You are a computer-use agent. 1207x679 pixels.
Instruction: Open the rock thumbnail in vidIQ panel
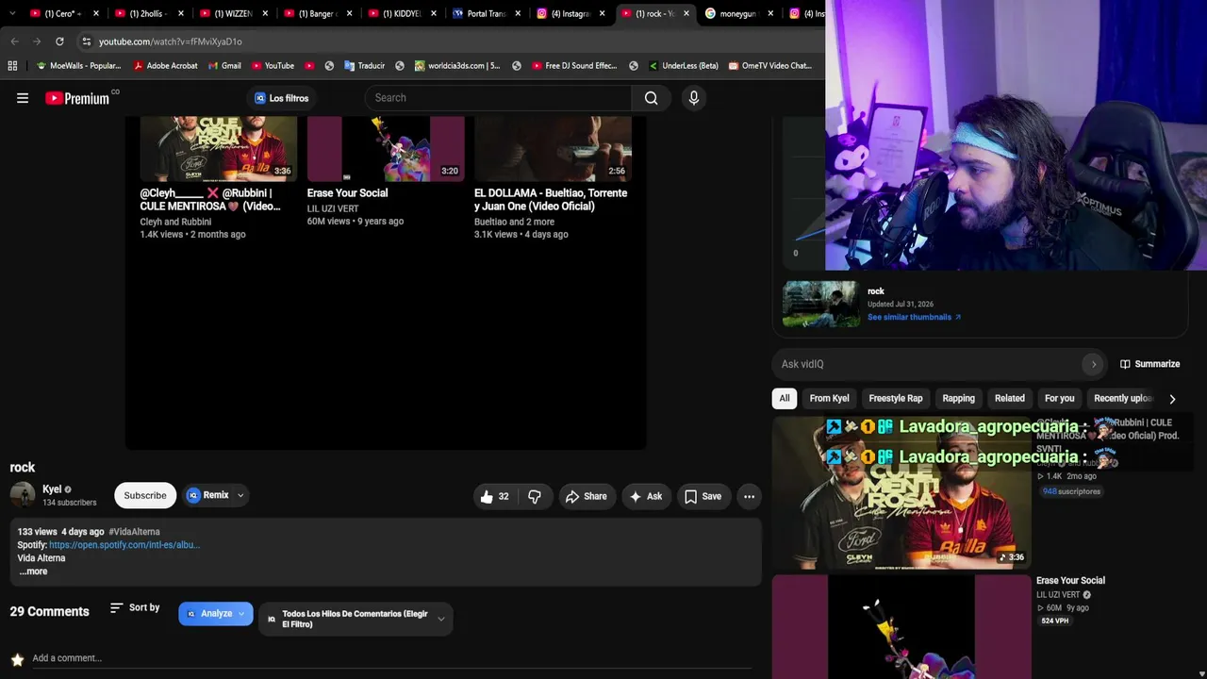pyautogui.click(x=820, y=305)
